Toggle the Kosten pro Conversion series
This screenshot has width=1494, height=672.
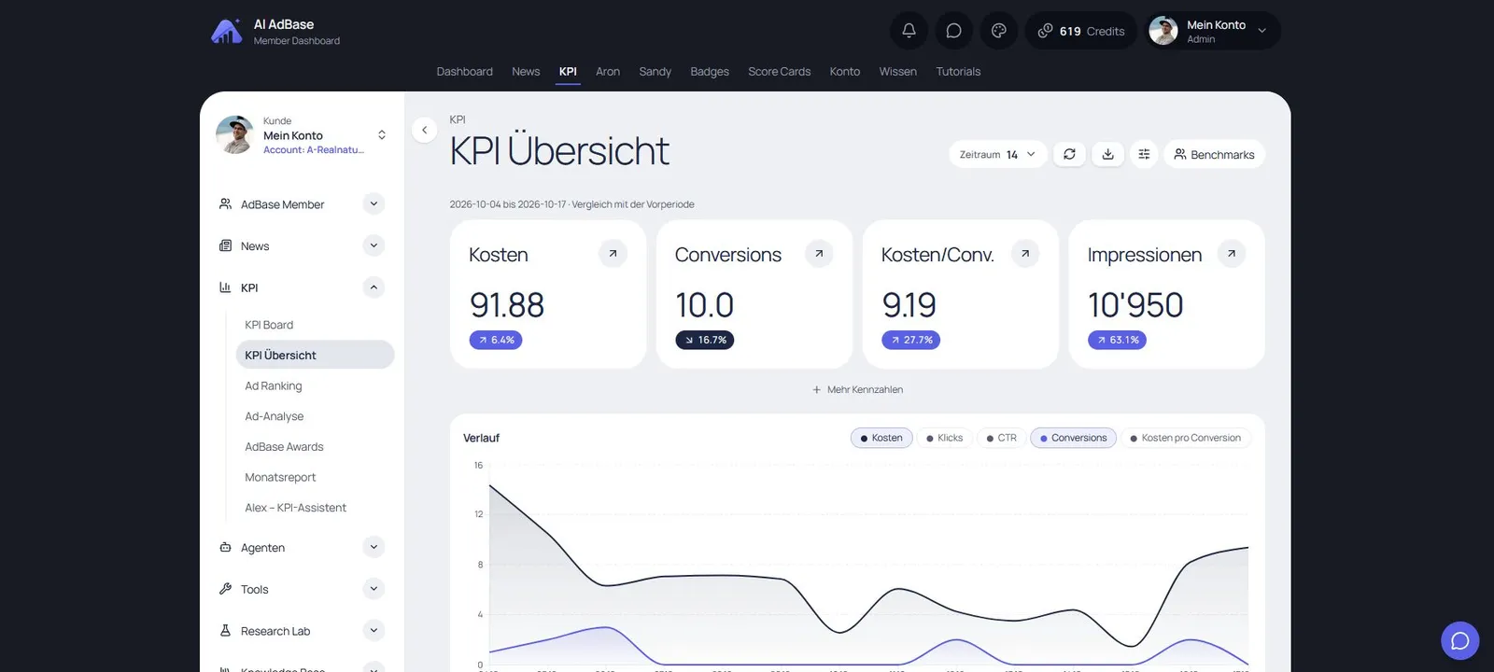(1185, 438)
